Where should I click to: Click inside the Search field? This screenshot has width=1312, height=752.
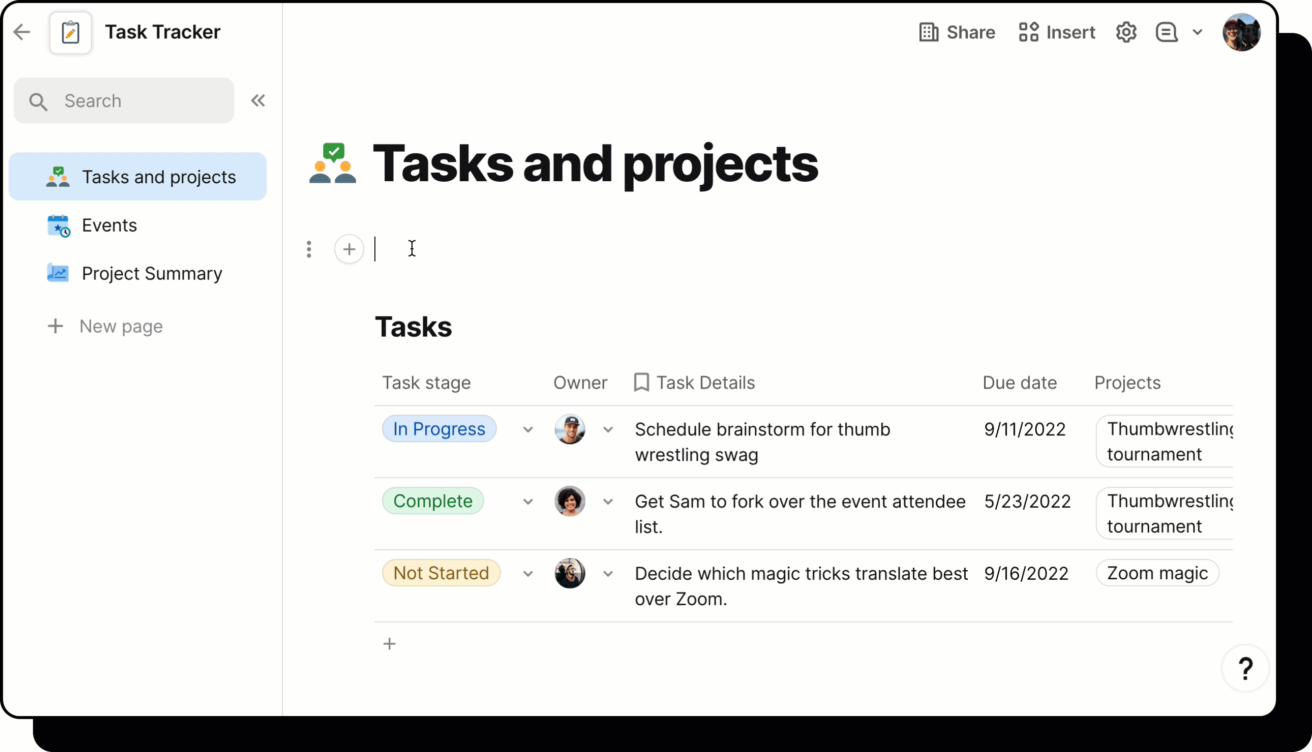pyautogui.click(x=124, y=101)
